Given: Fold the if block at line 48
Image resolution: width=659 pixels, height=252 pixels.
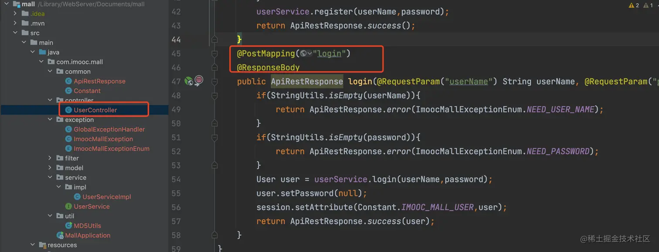Looking at the screenshot, I should [x=214, y=95].
